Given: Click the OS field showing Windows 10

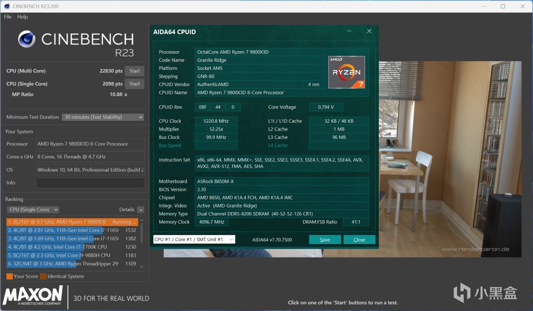Looking at the screenshot, I should click(90, 170).
